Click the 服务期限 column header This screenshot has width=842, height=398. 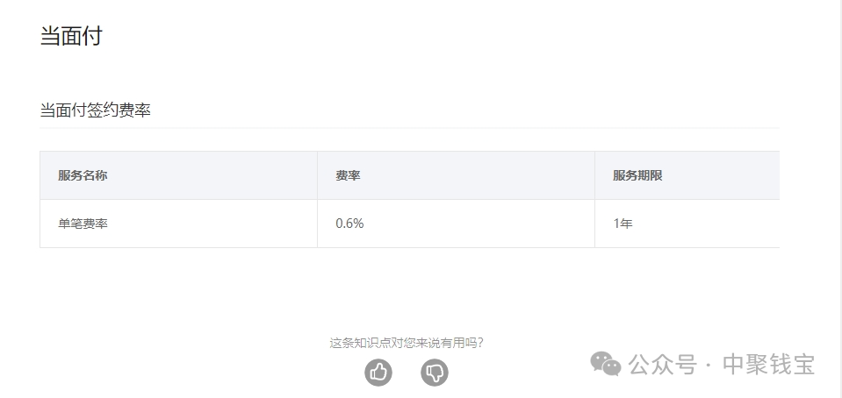click(x=637, y=175)
